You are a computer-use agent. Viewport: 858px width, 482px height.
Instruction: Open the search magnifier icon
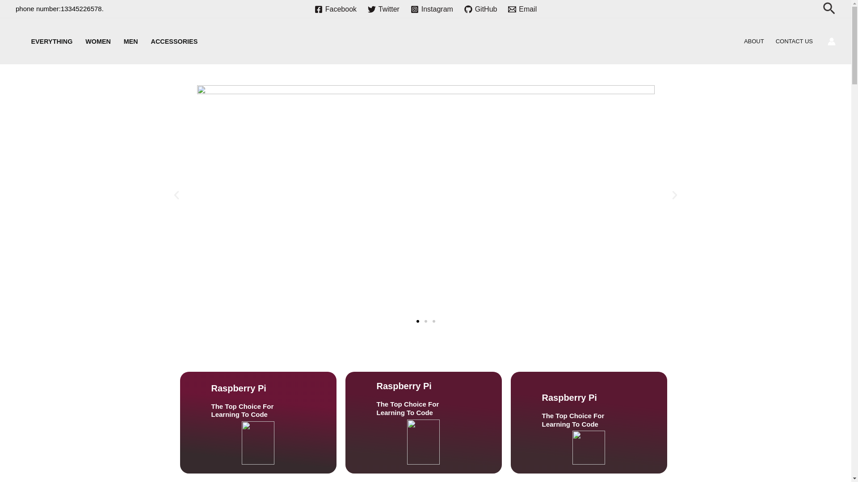pos(829,8)
